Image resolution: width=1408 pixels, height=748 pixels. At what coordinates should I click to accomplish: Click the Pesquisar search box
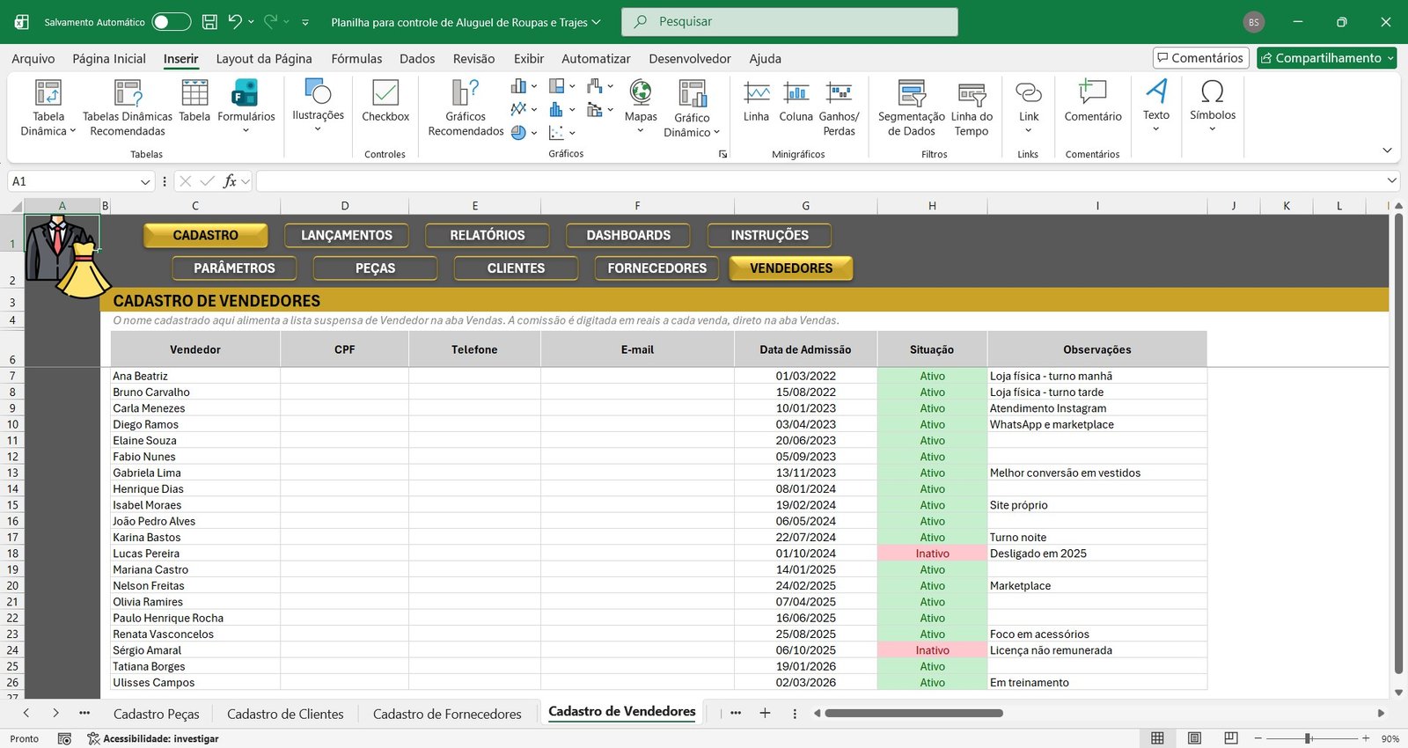point(789,22)
